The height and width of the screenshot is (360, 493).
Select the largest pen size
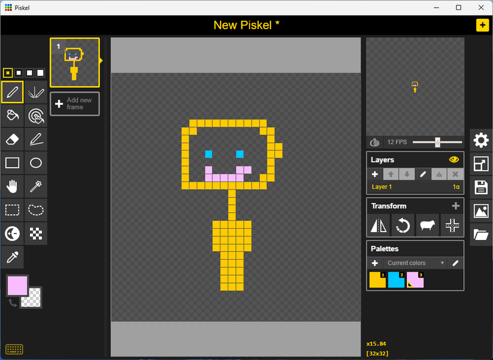39,72
